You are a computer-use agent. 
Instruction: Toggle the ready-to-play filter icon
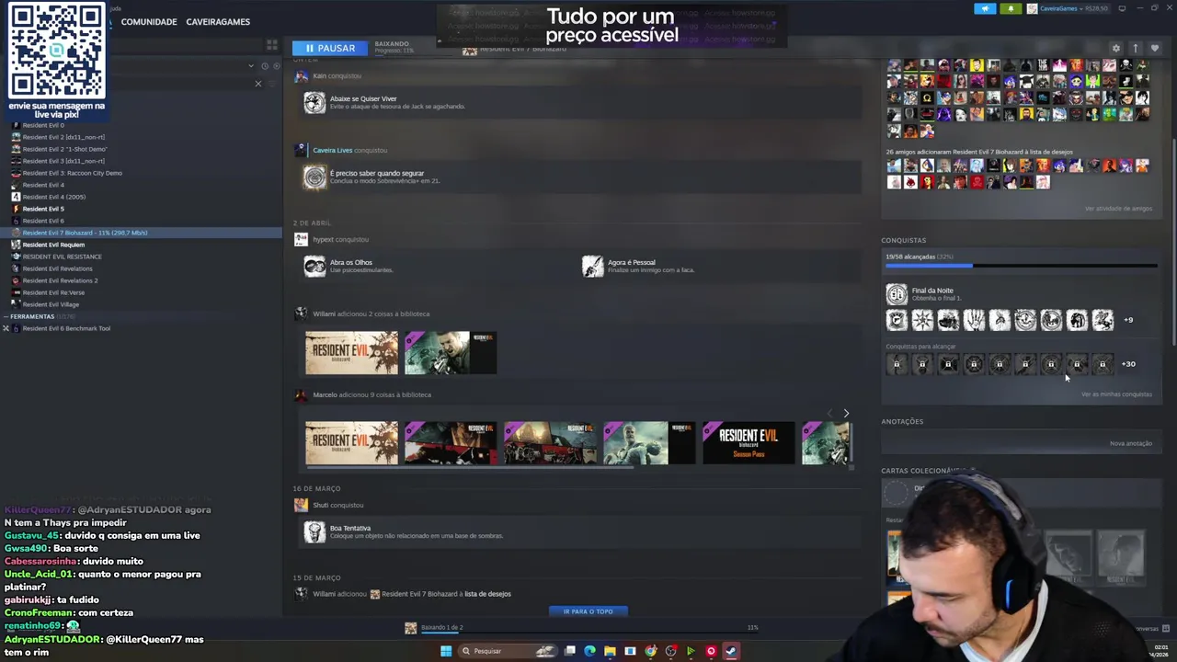[x=275, y=65]
